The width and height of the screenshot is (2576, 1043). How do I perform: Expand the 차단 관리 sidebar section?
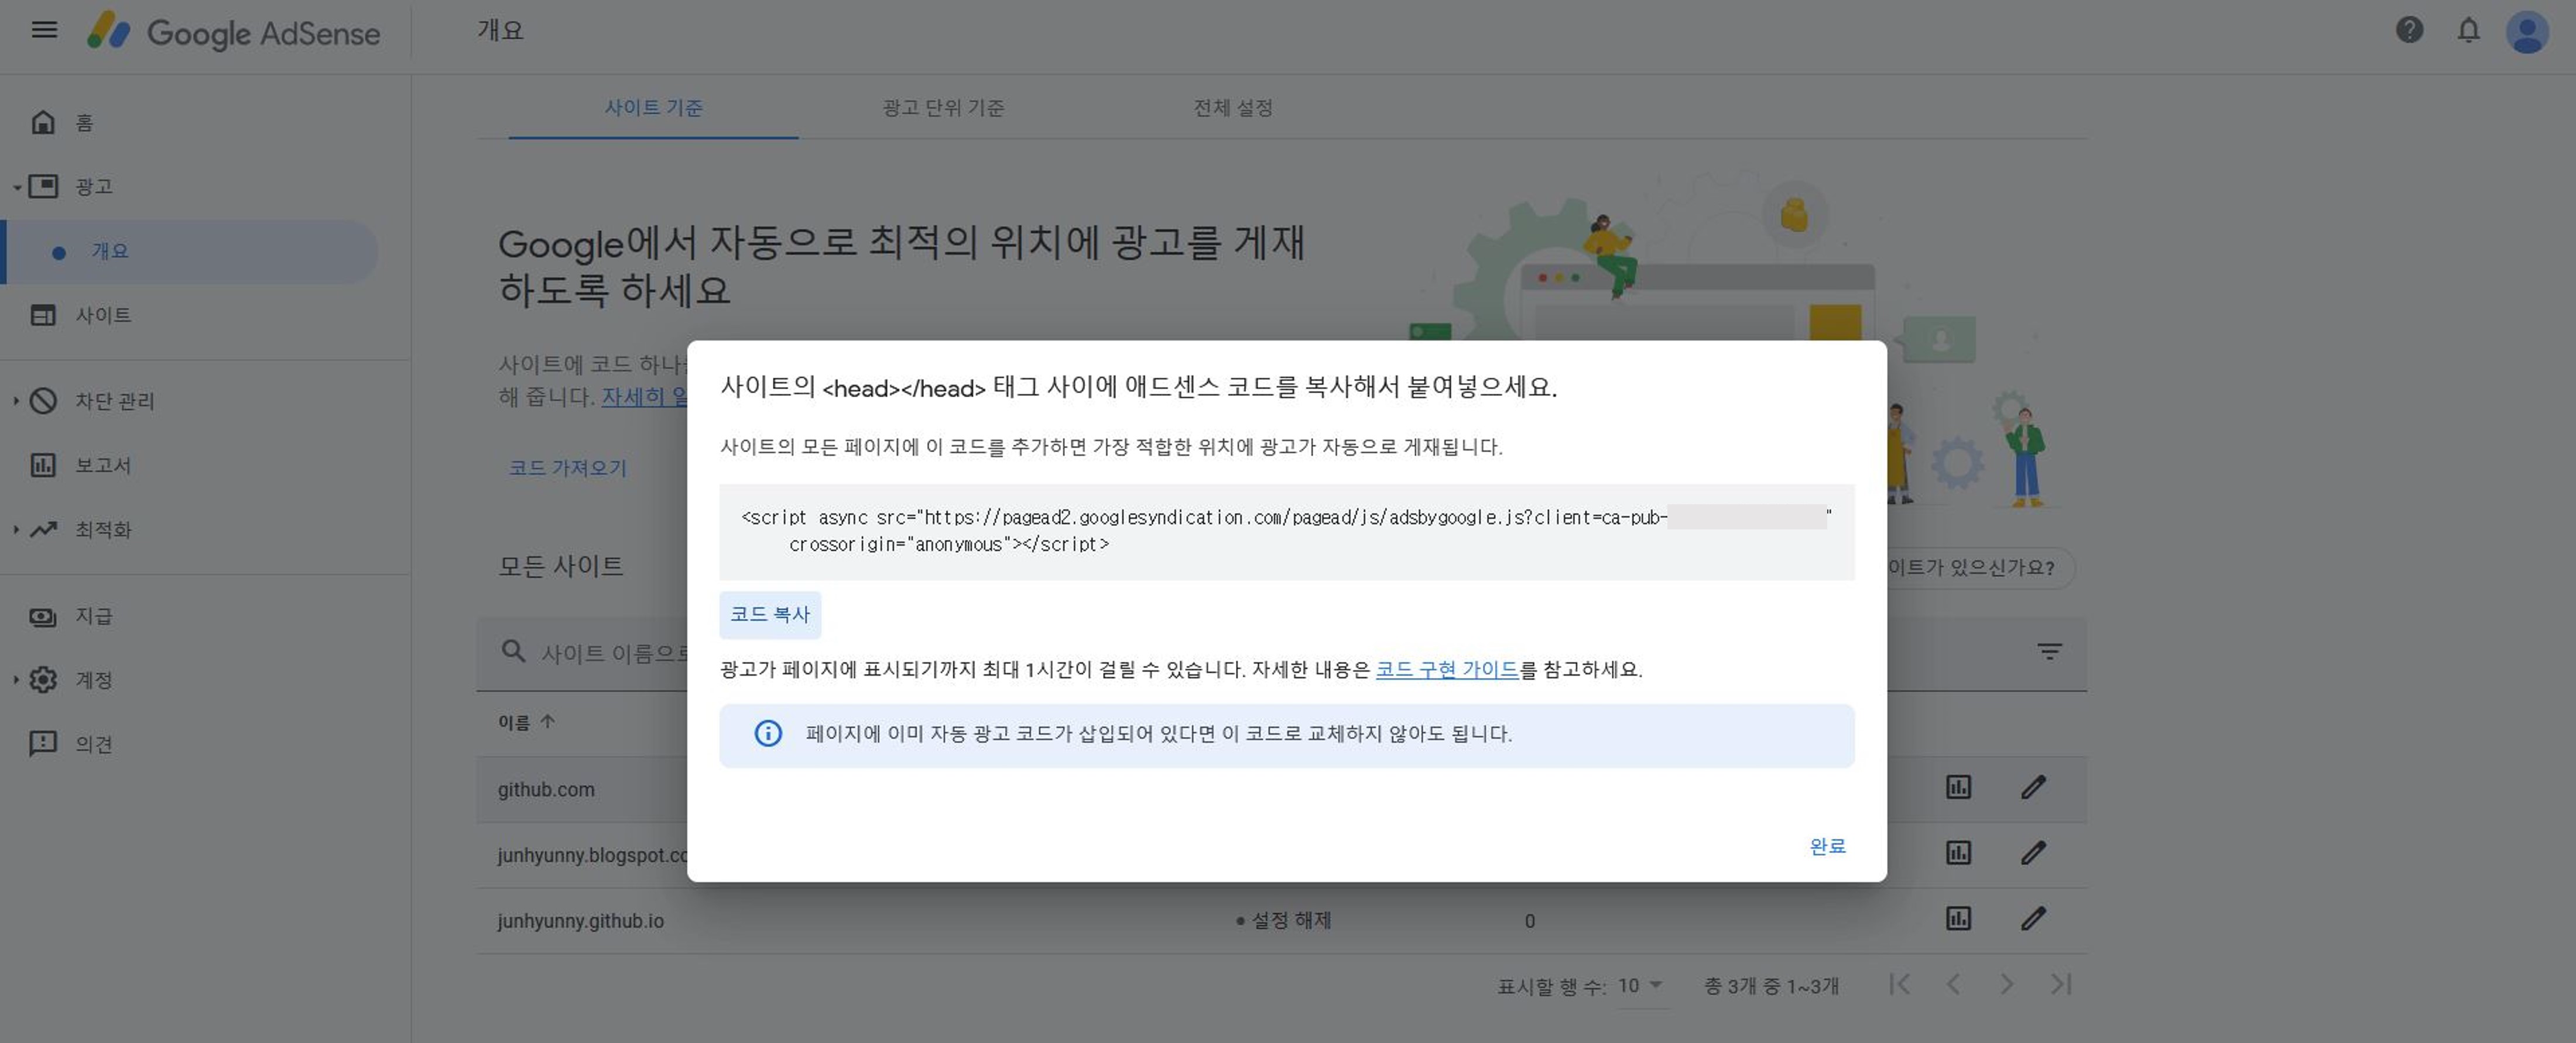coord(114,401)
